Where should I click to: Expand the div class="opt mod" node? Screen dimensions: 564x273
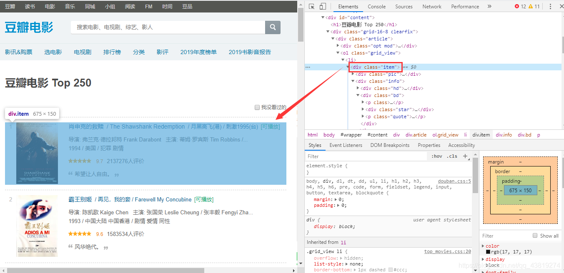[x=338, y=46]
